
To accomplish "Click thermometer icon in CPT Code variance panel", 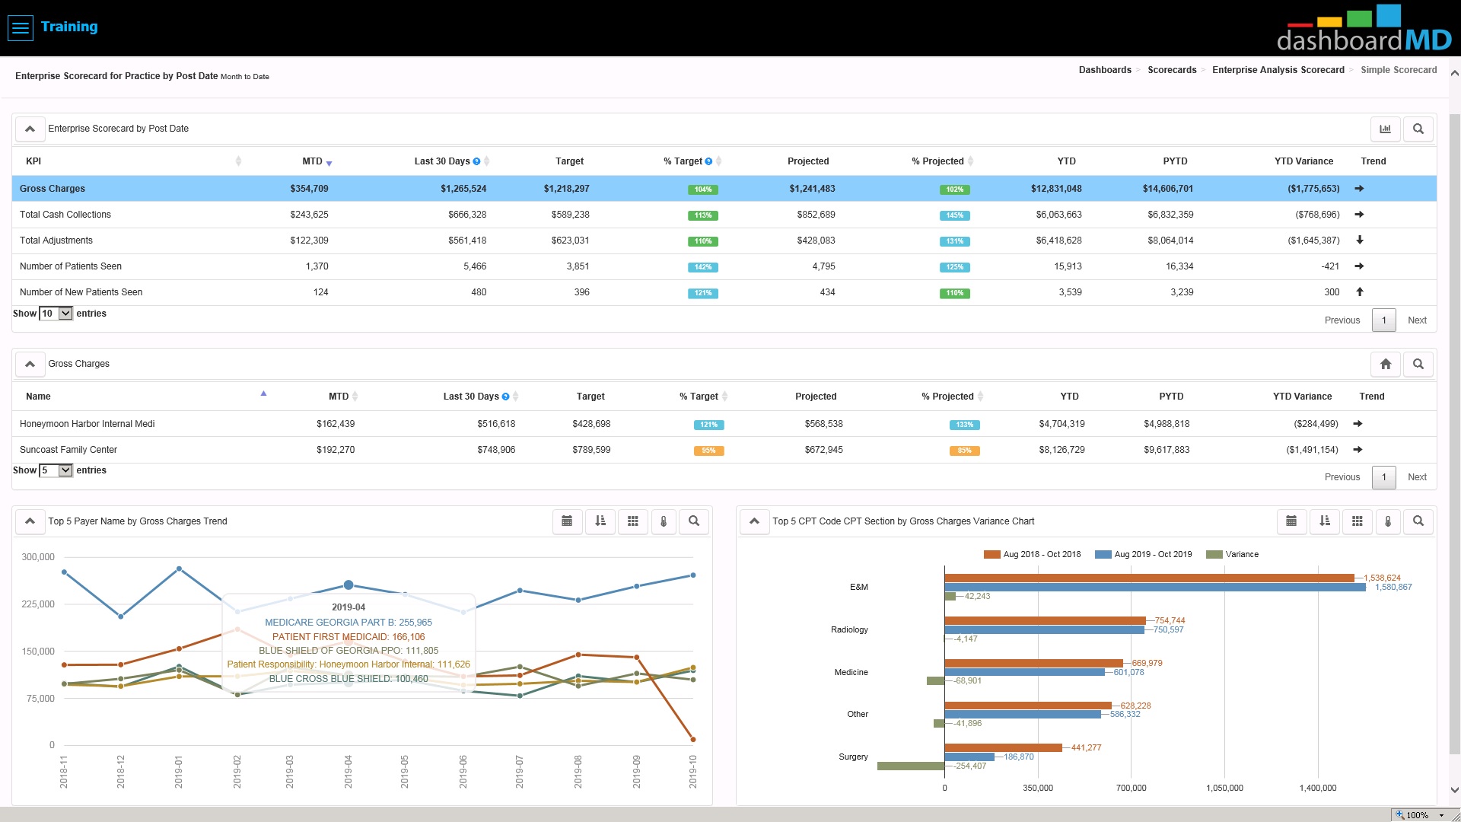I will (1388, 521).
